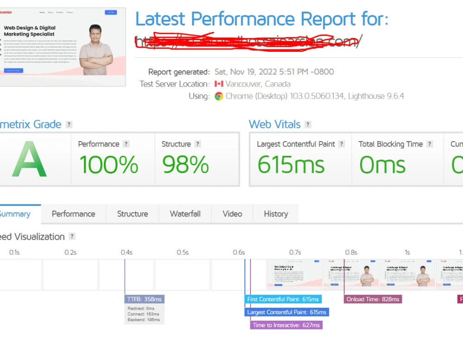This screenshot has width=463, height=347.
Task: Click the Redirect: 0ms detail
Action: click(141, 309)
